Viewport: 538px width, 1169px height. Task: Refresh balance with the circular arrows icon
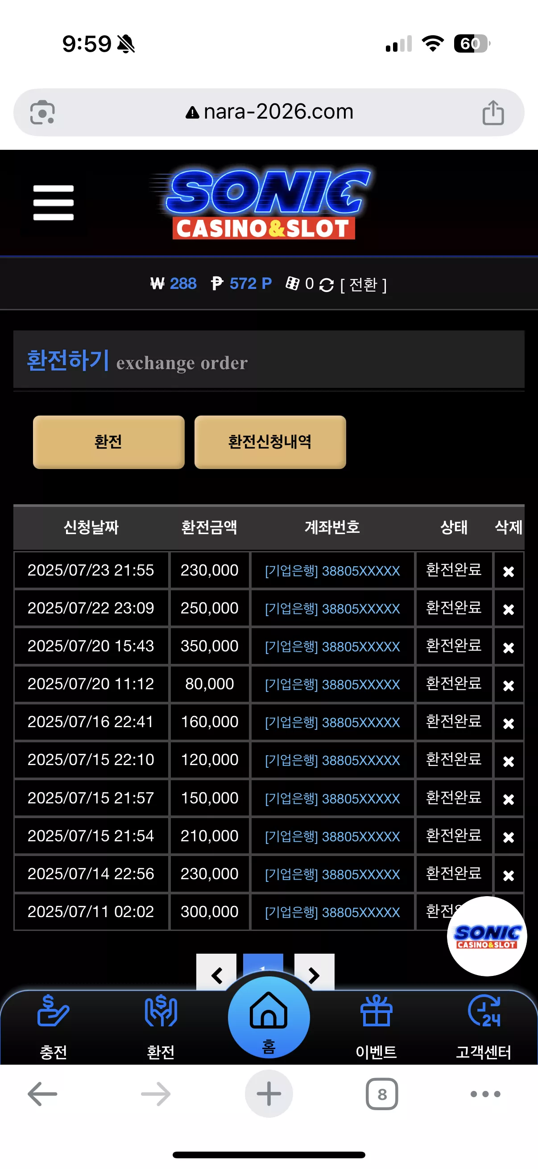327,285
